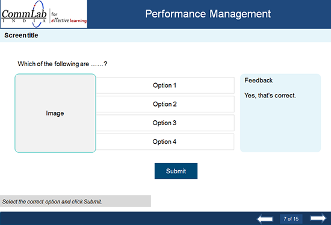The width and height of the screenshot is (331, 225).
Task: Submit the selected answer
Action: click(176, 171)
